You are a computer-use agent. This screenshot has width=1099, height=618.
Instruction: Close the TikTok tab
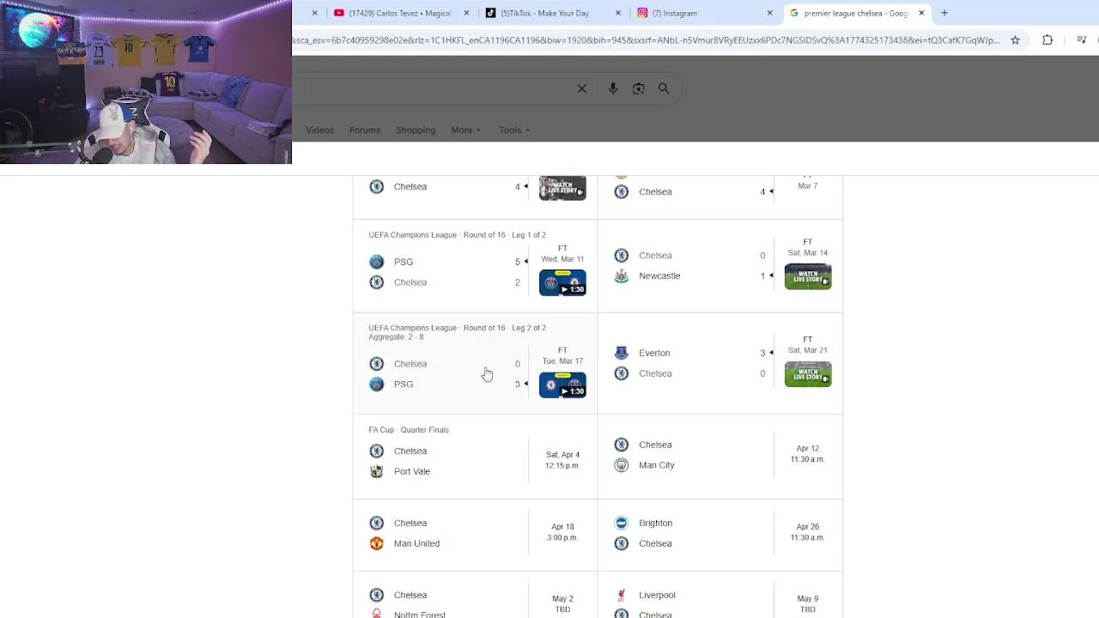point(619,13)
